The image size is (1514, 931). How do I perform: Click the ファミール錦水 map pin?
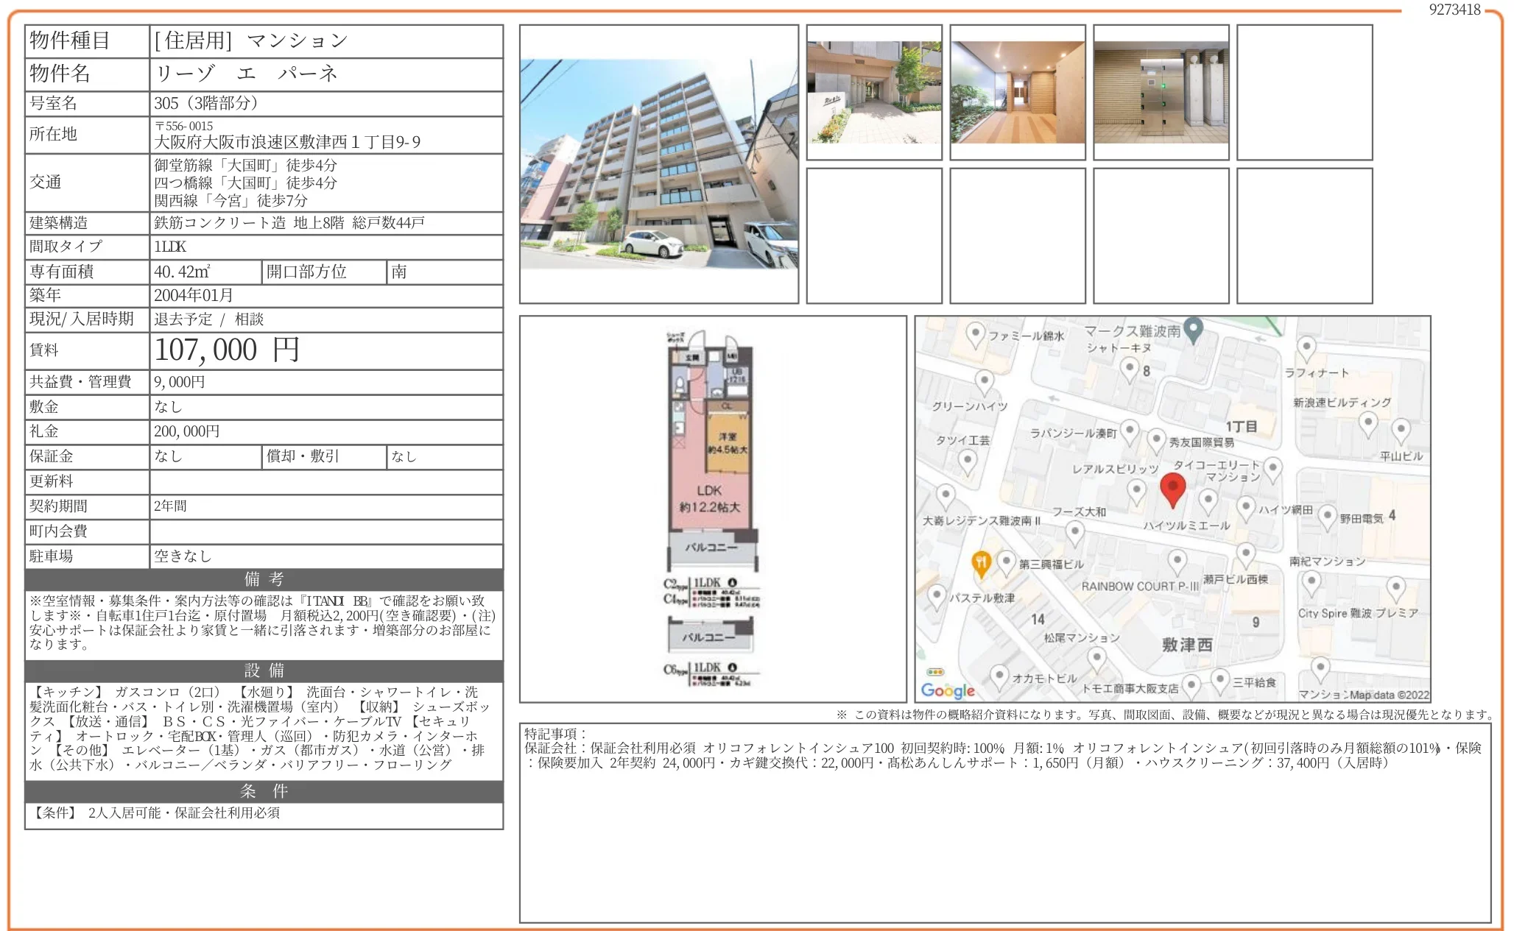click(x=976, y=334)
